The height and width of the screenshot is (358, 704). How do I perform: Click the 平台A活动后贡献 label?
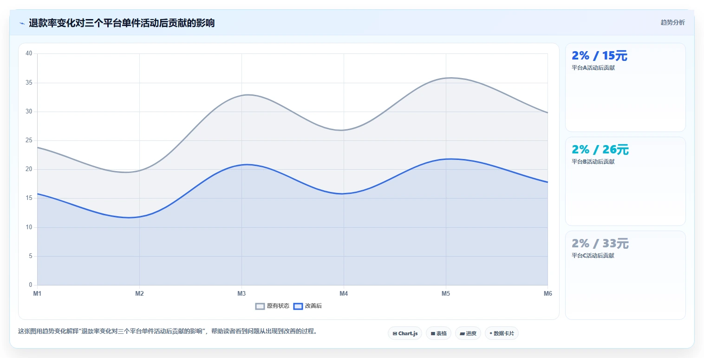click(593, 68)
